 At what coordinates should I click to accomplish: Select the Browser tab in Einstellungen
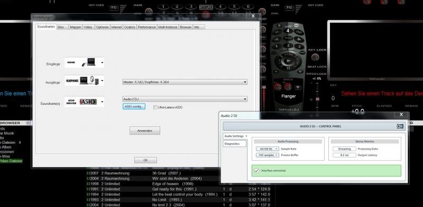pos(186,27)
